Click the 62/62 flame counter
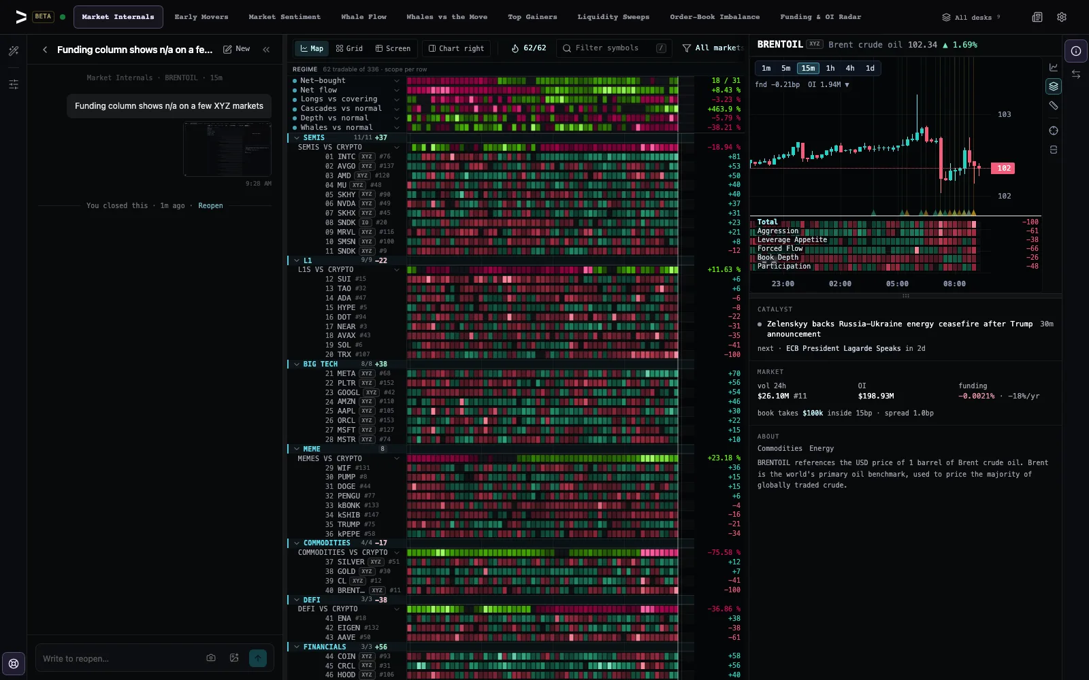 click(x=529, y=48)
